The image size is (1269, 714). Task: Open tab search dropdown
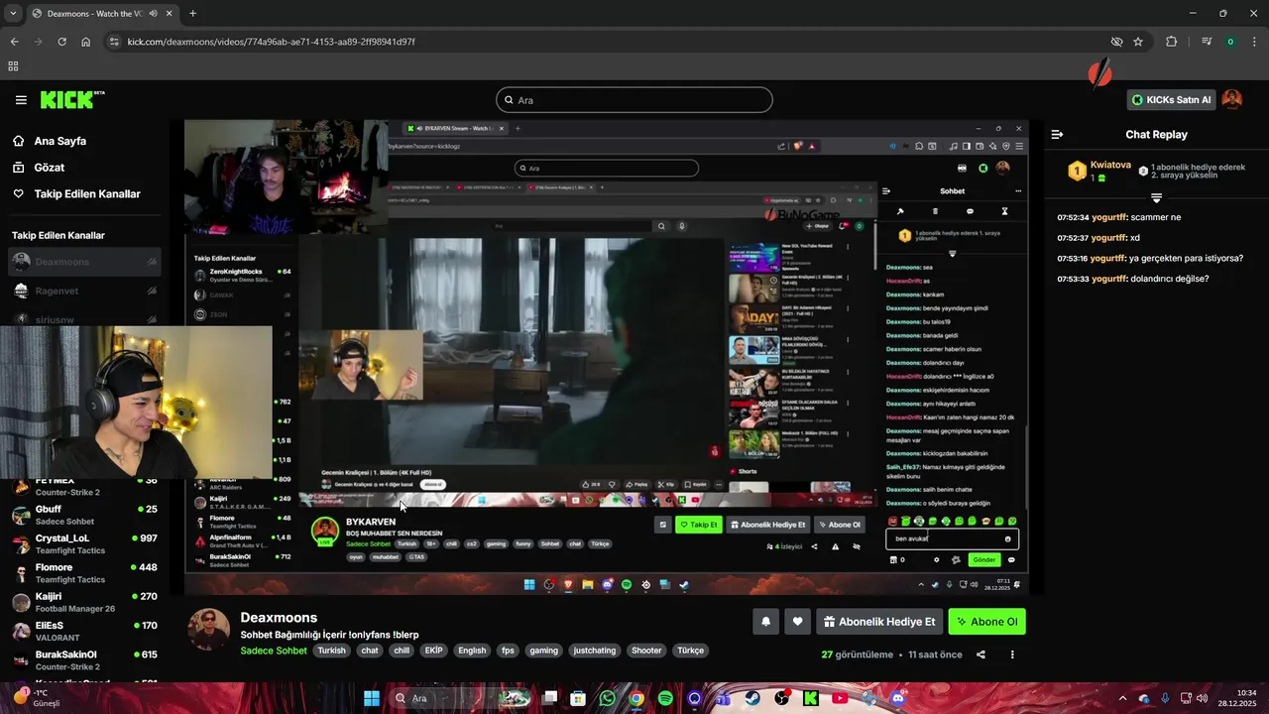[13, 13]
